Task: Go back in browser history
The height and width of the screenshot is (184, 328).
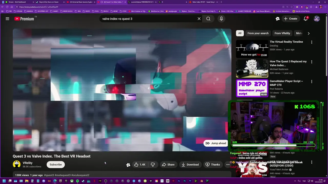Action: 3,7
